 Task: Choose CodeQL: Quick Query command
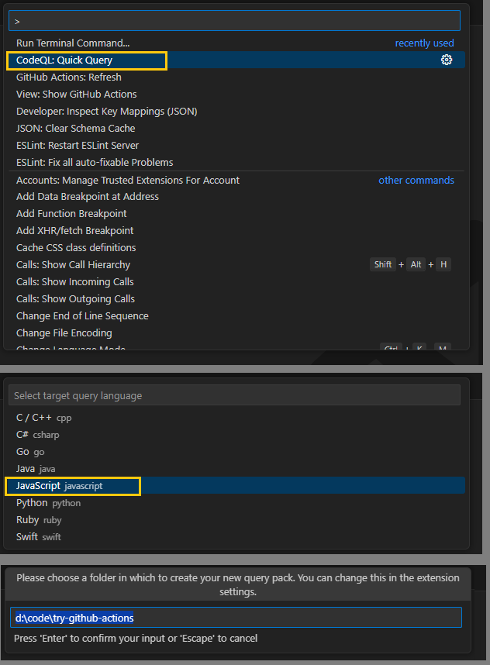point(236,60)
